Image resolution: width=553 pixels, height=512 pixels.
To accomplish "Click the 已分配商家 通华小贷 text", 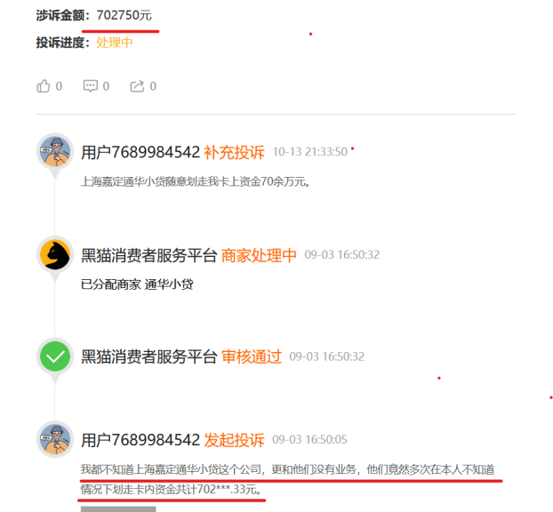I will click(137, 284).
